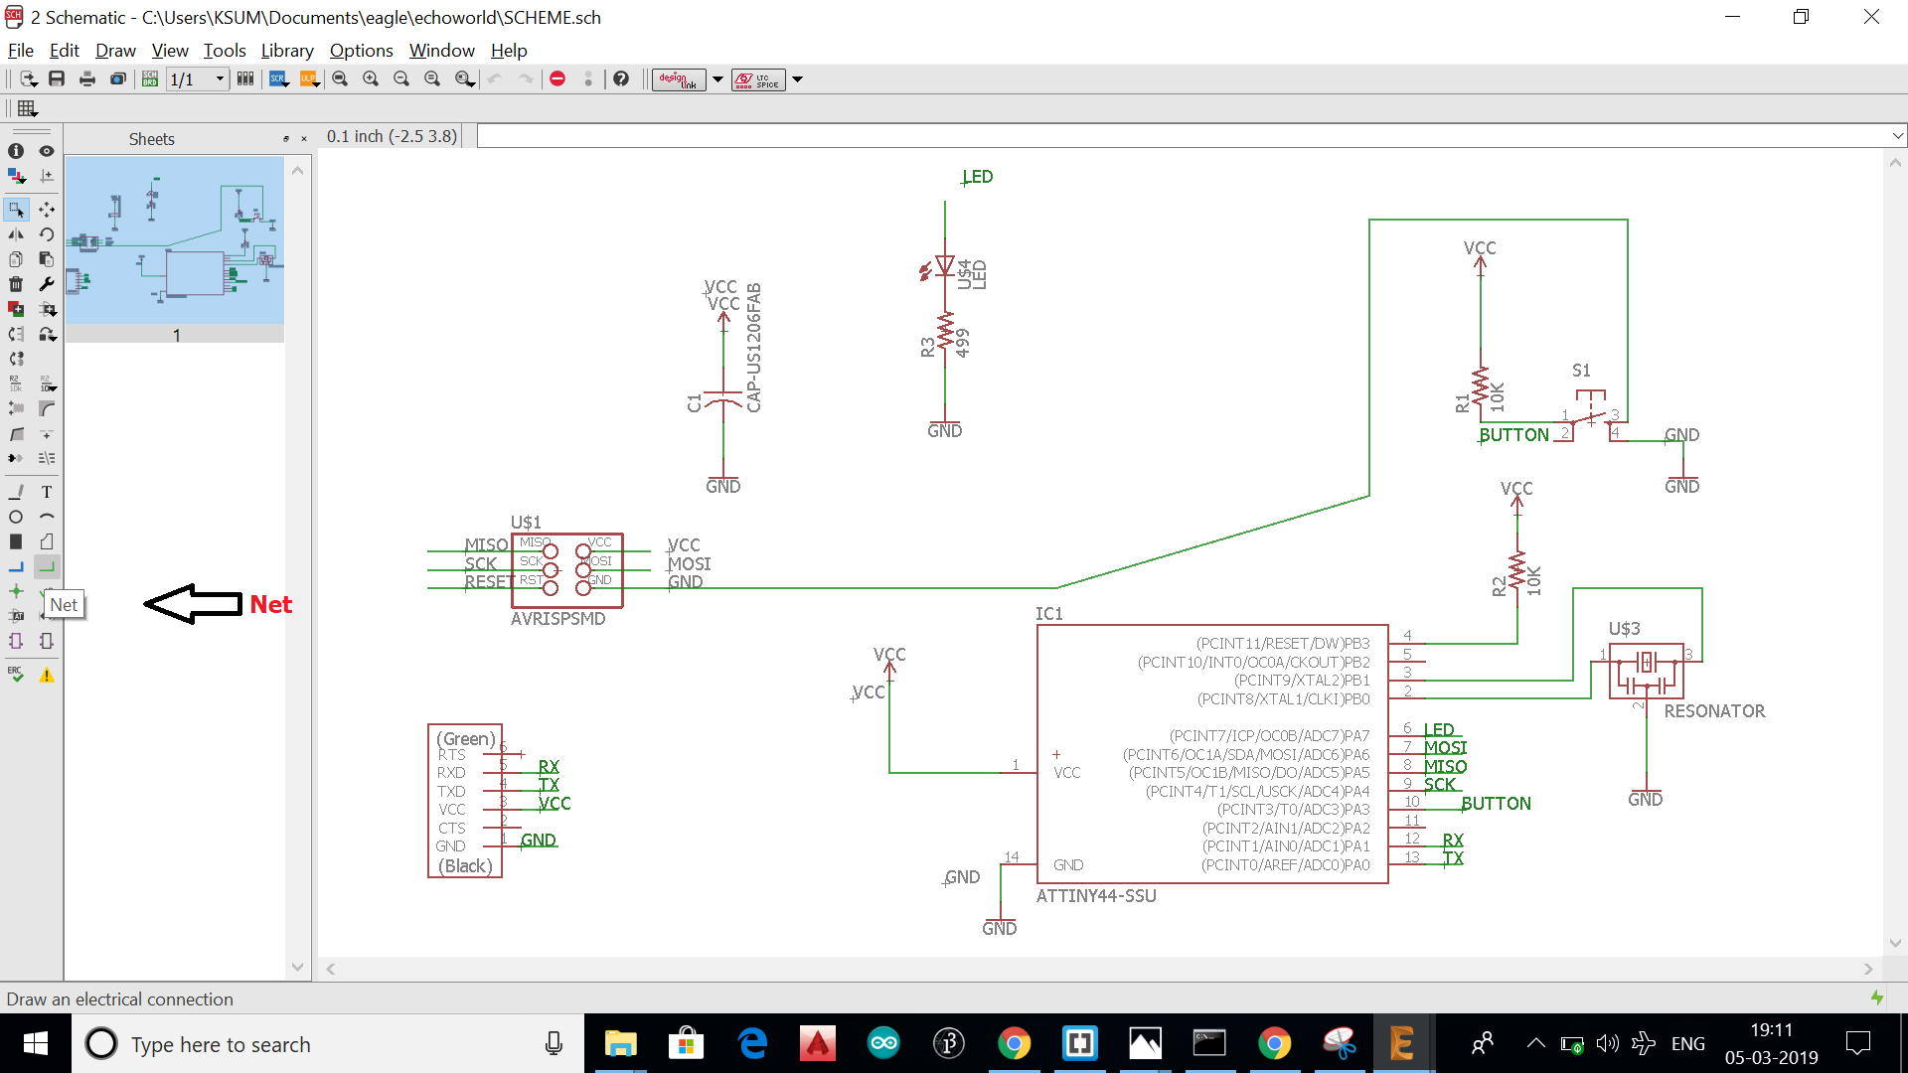Open the Library menu

[x=287, y=51]
